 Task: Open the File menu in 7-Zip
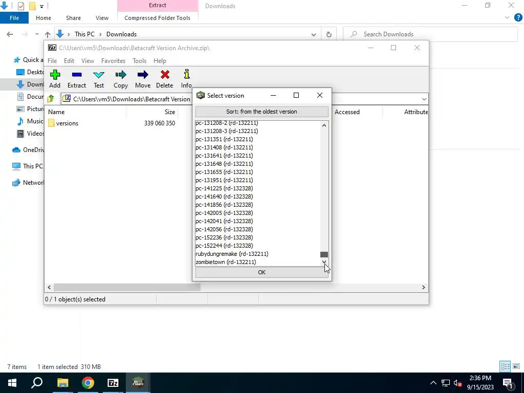52,61
